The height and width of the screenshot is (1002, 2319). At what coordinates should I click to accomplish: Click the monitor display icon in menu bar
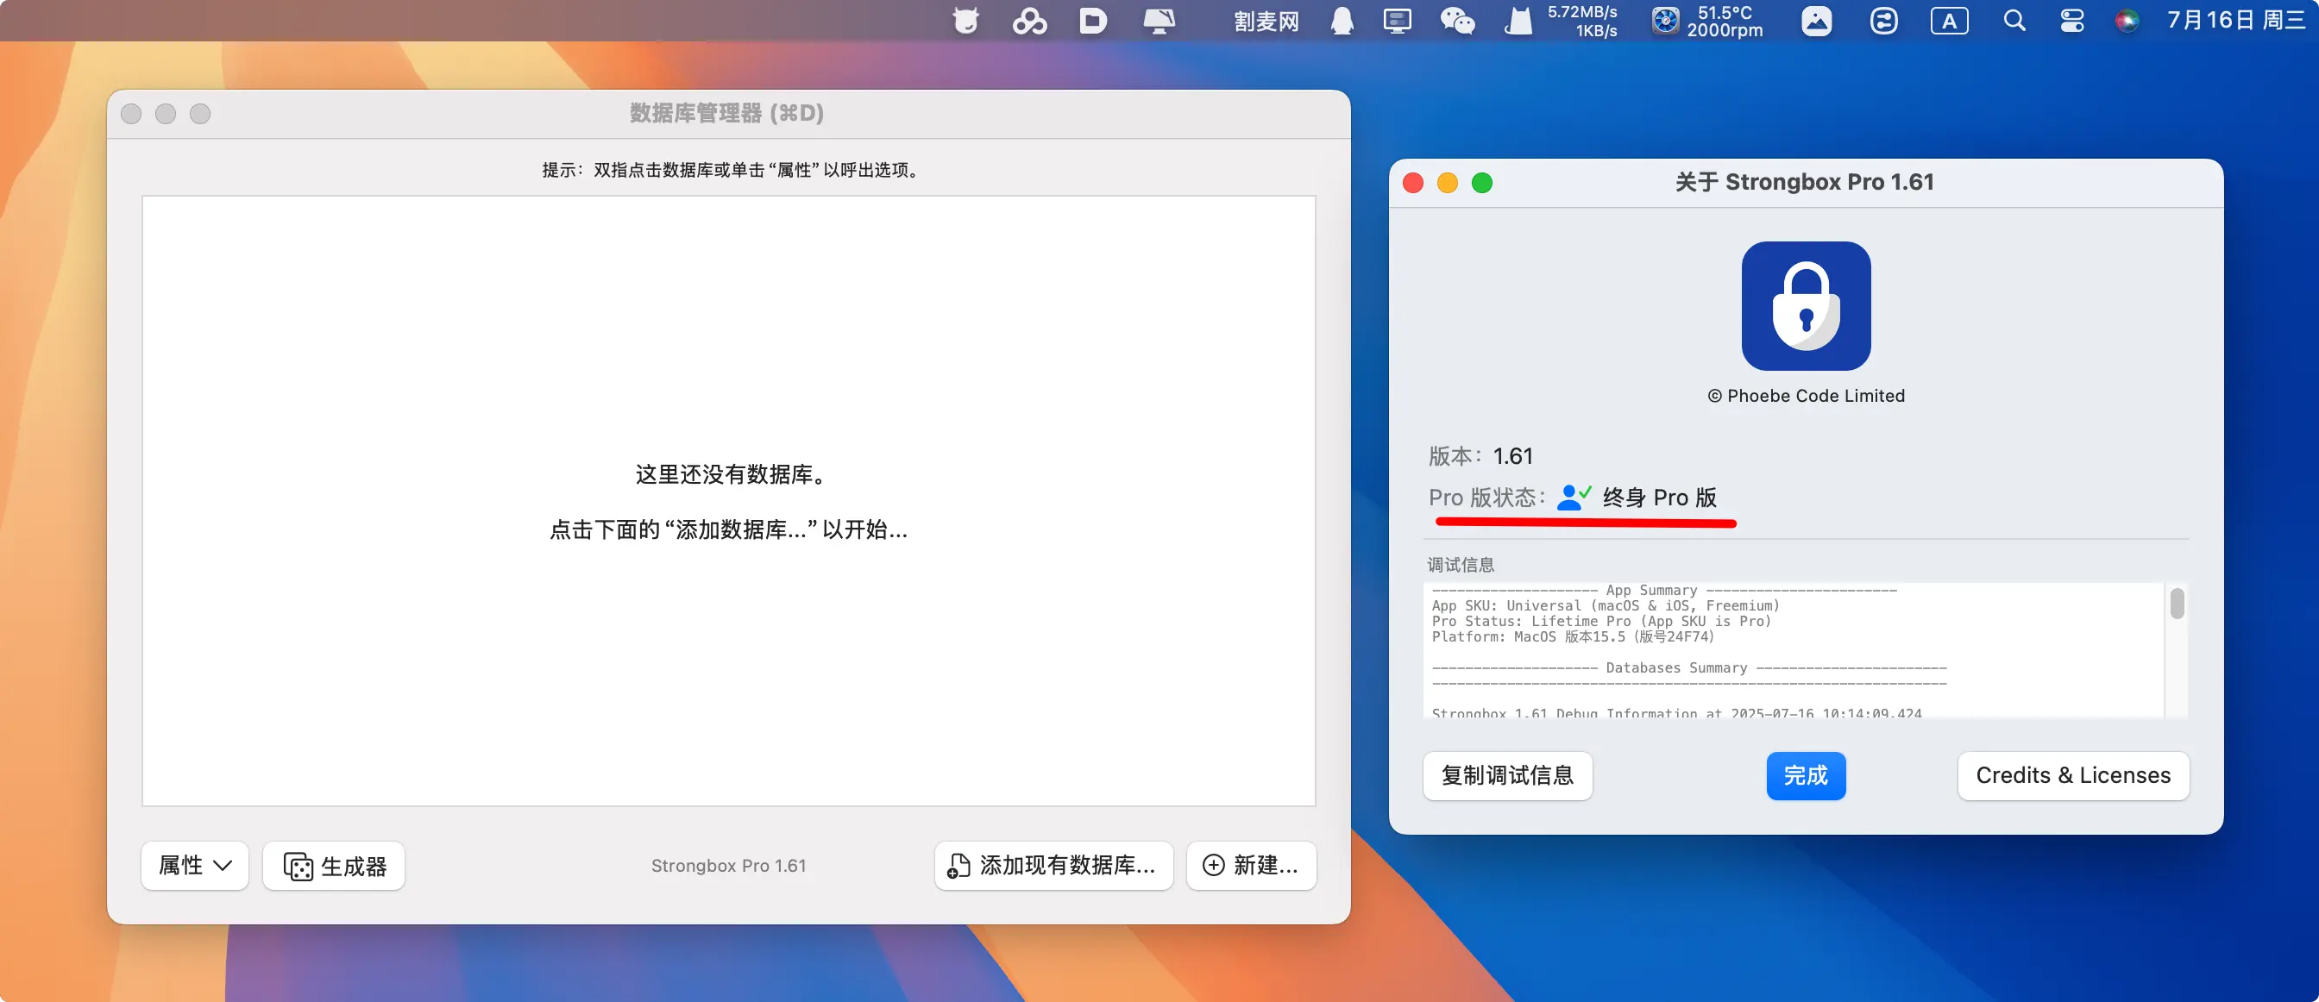tap(1397, 21)
